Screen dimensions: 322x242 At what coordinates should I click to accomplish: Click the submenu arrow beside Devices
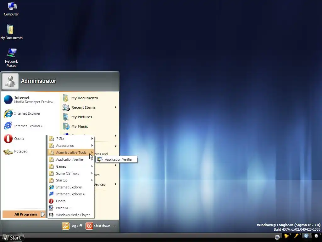[x=116, y=184]
